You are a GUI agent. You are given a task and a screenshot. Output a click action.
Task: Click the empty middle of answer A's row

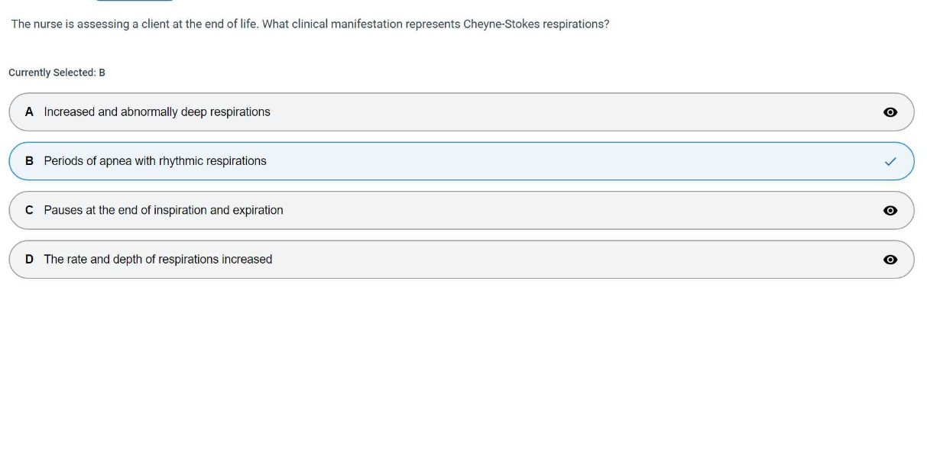[x=573, y=112]
